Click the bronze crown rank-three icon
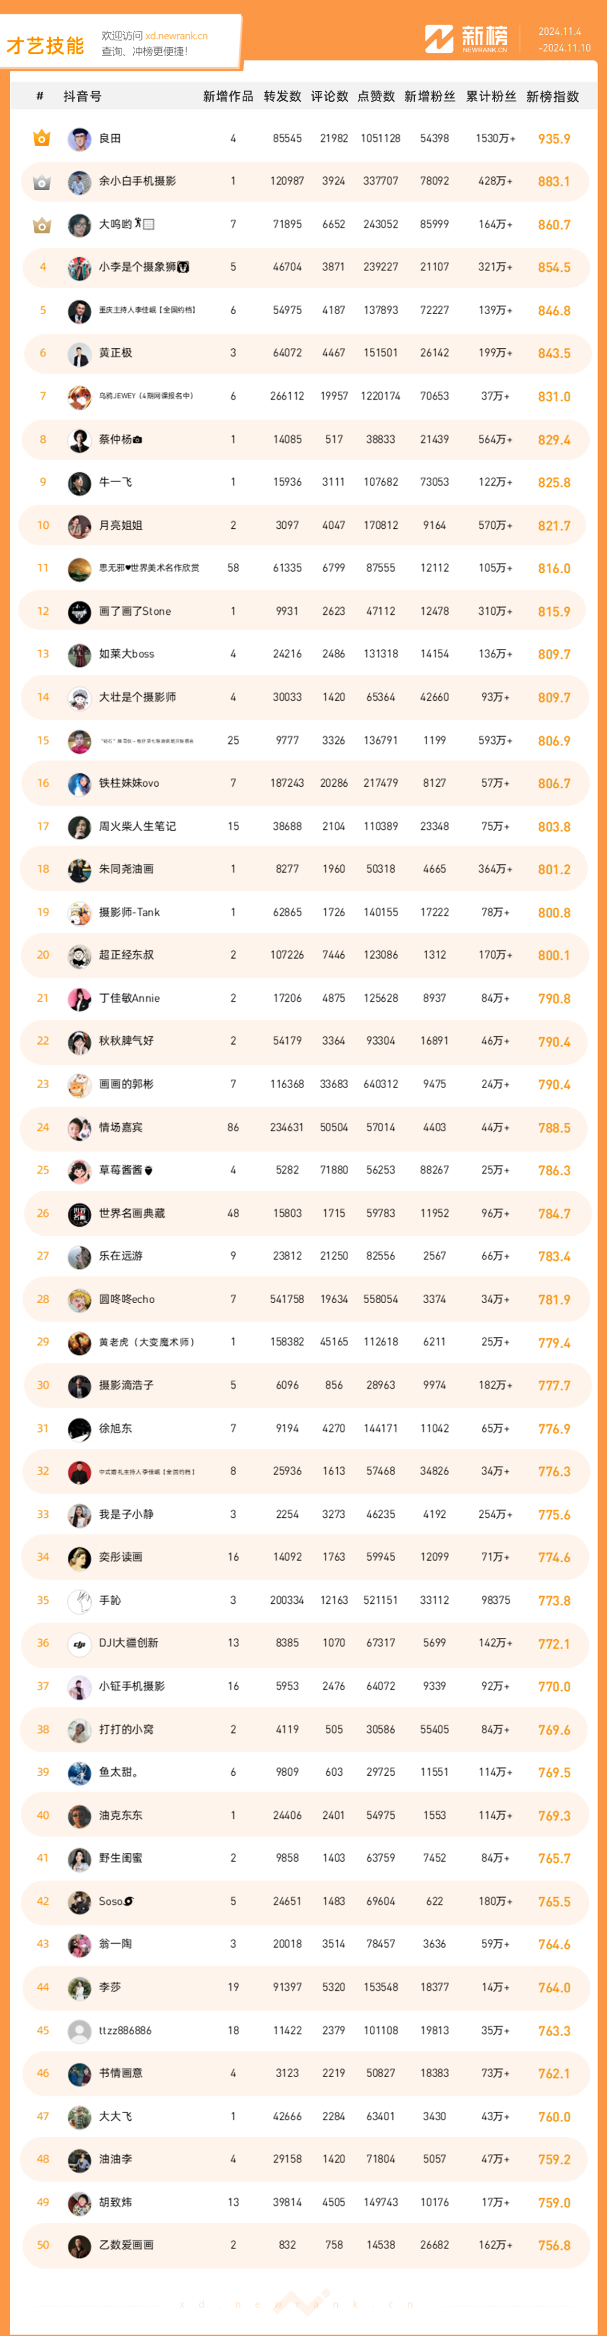Screen dimensions: 607x2336 42,225
